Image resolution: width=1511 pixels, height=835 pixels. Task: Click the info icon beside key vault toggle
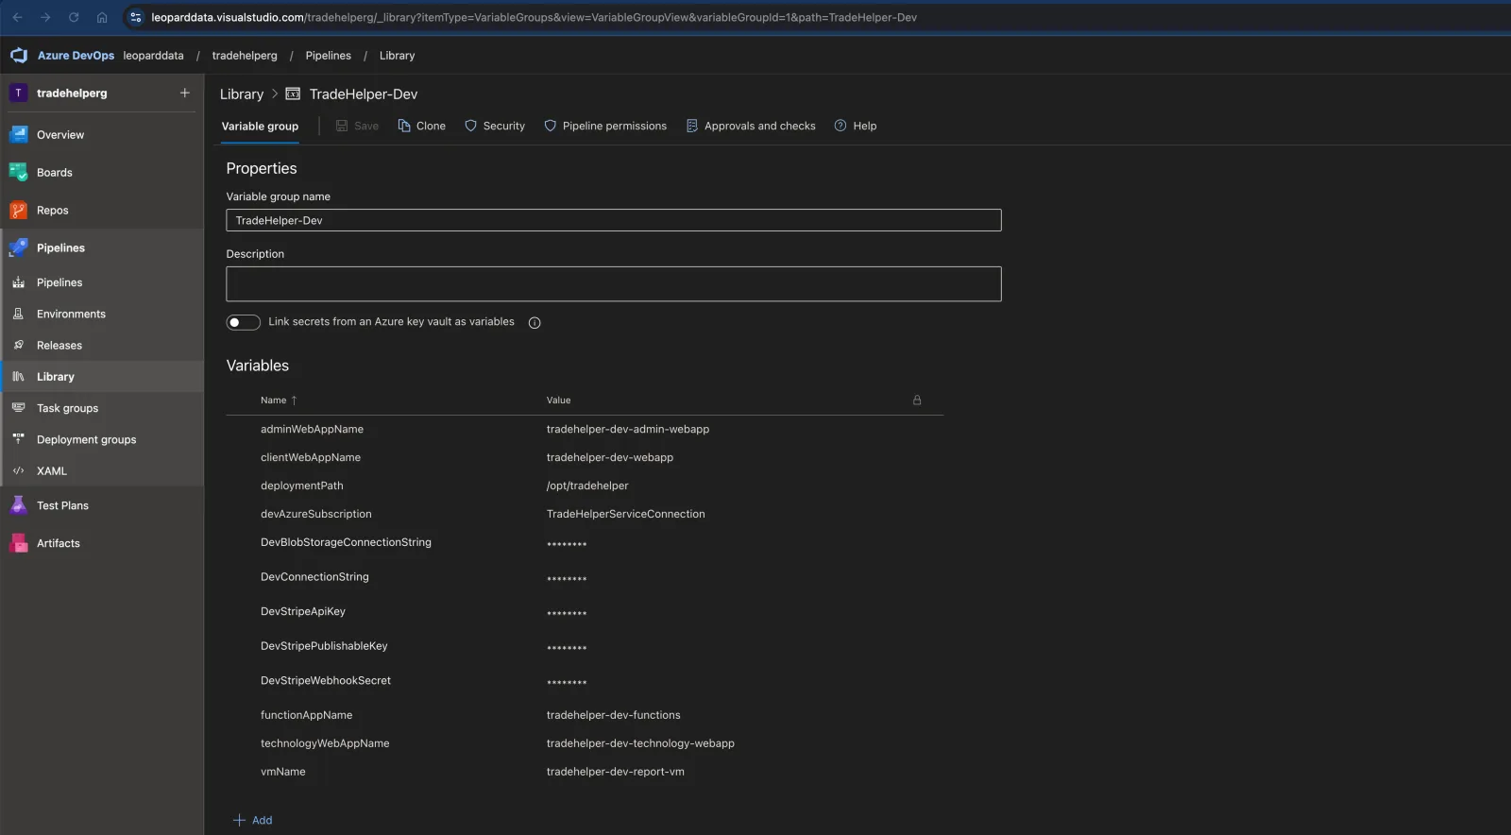(x=535, y=323)
